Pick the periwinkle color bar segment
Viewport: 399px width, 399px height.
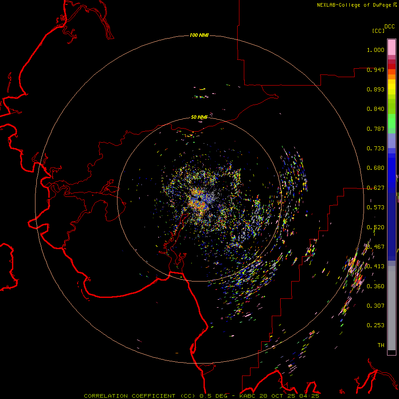[x=391, y=141]
